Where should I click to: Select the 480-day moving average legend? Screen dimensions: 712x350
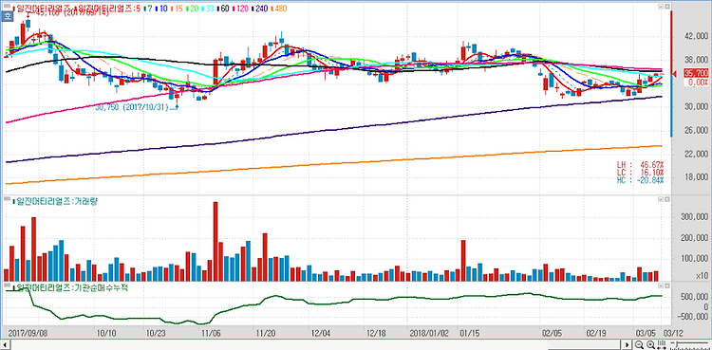(280, 9)
